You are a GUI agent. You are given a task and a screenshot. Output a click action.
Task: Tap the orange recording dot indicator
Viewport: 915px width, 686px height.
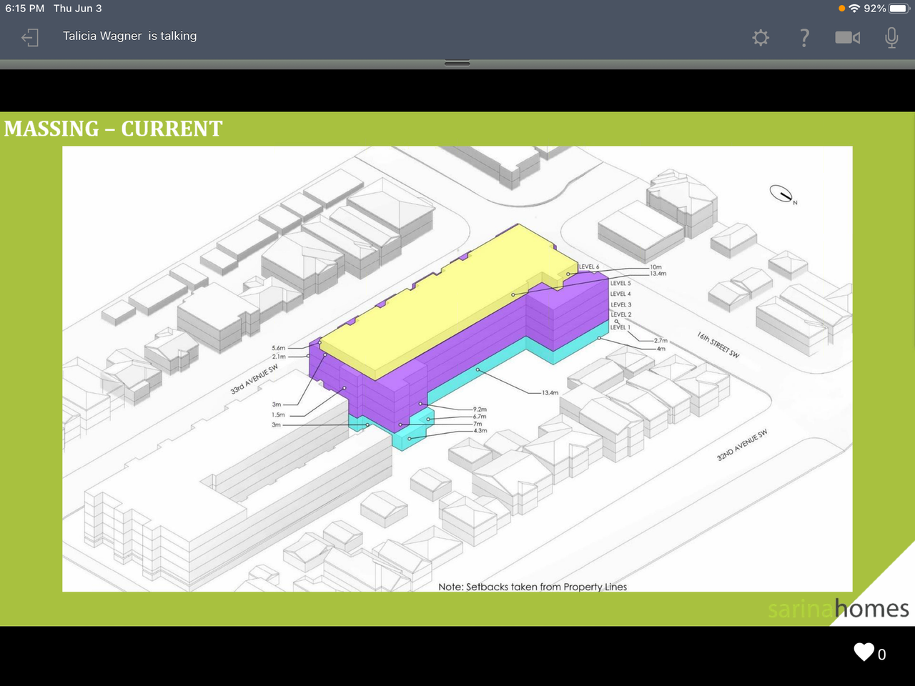click(x=842, y=9)
